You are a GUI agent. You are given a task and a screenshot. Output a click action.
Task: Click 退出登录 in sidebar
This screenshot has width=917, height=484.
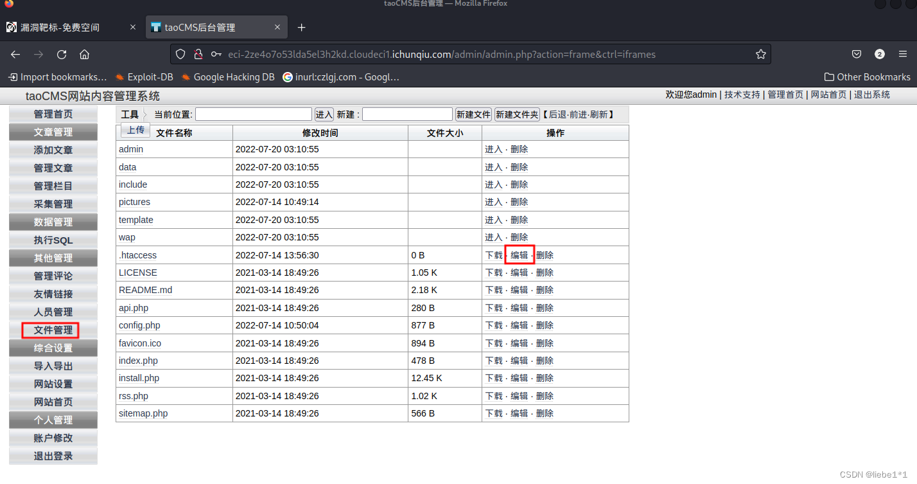pyautogui.click(x=53, y=456)
